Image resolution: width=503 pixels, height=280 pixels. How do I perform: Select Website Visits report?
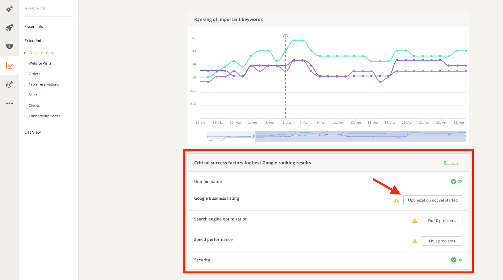coord(40,63)
